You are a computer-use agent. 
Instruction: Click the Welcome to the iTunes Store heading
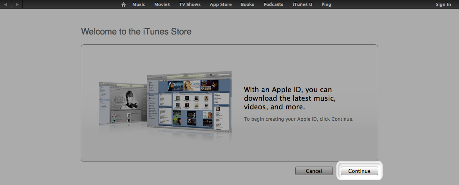(x=136, y=31)
